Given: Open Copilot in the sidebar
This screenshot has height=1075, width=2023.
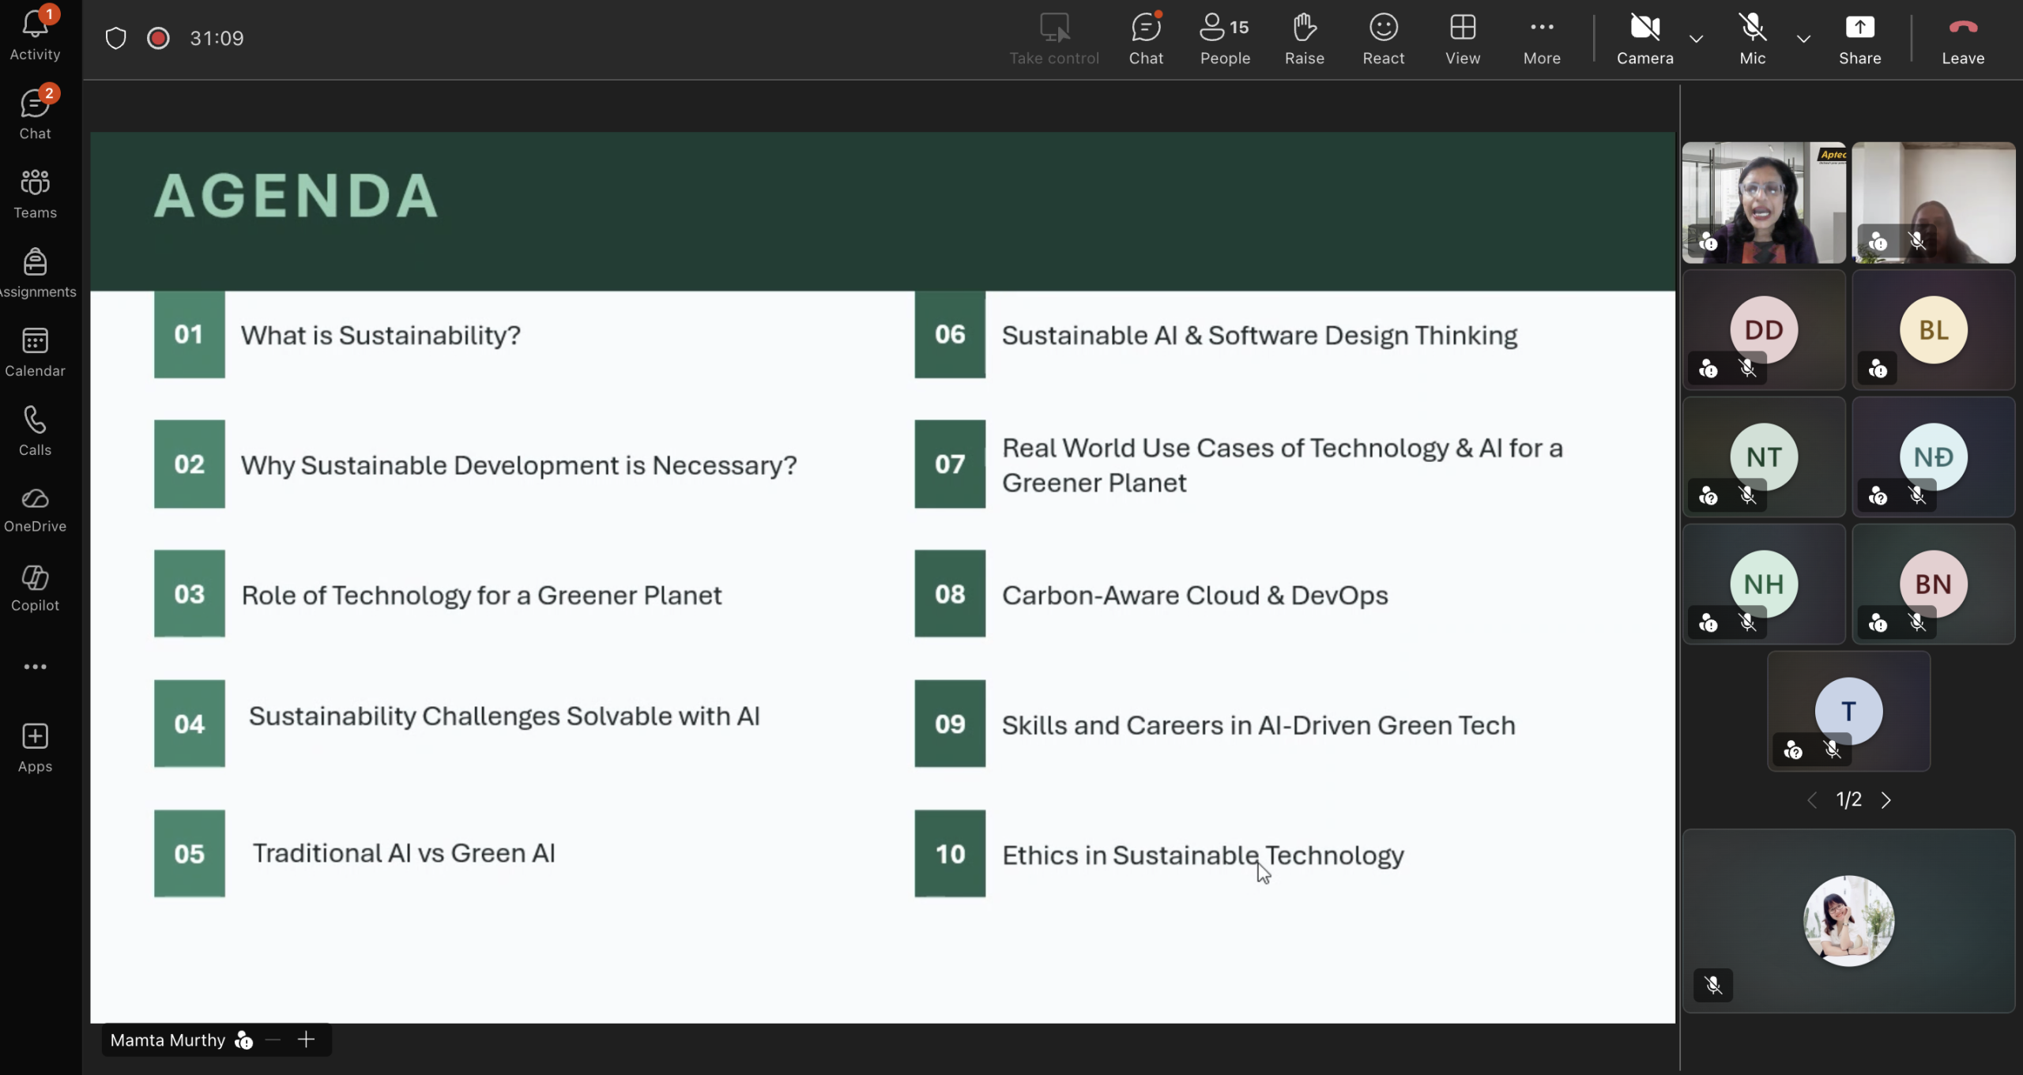Looking at the screenshot, I should 35,588.
